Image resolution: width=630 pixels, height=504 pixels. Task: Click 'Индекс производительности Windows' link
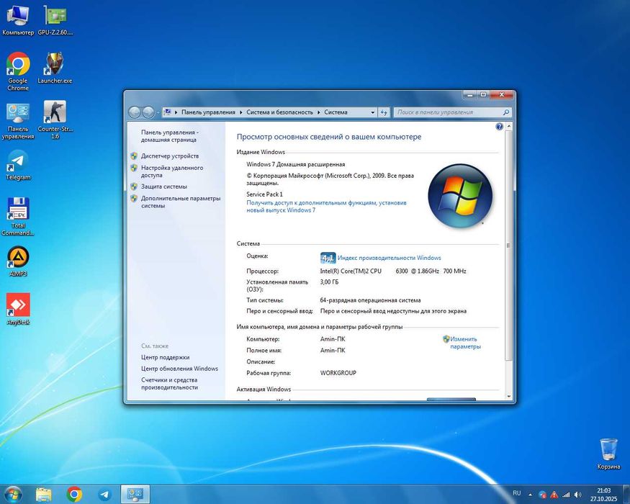coord(389,258)
